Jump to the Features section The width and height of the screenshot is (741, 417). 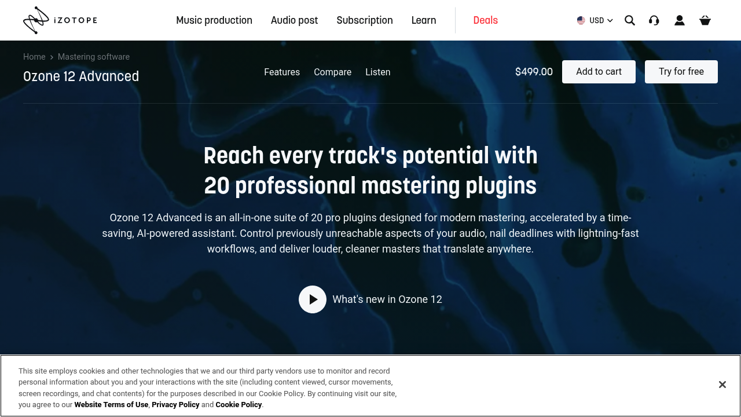pyautogui.click(x=282, y=72)
